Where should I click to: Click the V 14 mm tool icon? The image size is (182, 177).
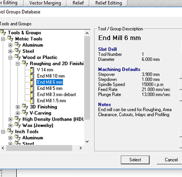click(x=32, y=70)
